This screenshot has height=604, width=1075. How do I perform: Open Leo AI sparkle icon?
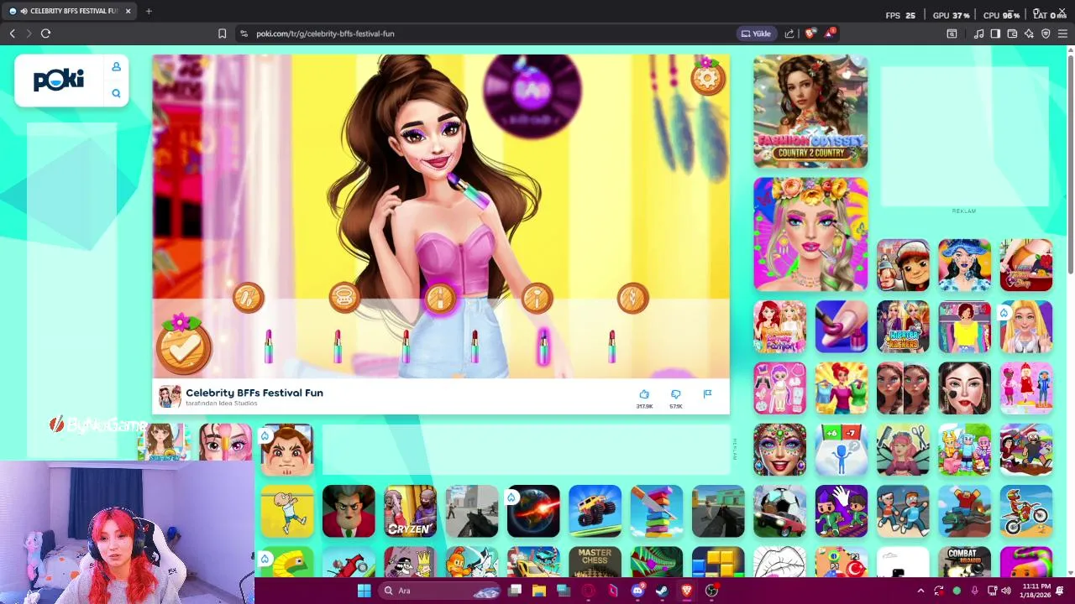pyautogui.click(x=1029, y=34)
